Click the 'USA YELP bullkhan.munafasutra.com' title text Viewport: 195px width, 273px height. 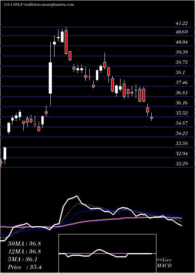(x=39, y=5)
